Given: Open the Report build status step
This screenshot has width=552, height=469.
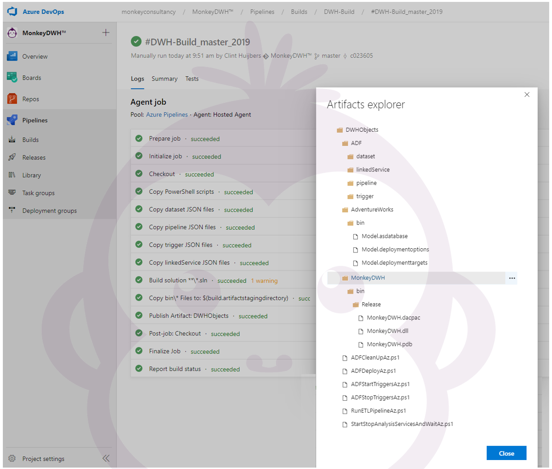Looking at the screenshot, I should [175, 369].
